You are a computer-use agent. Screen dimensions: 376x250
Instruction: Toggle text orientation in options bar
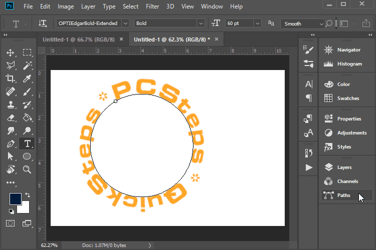click(x=43, y=23)
